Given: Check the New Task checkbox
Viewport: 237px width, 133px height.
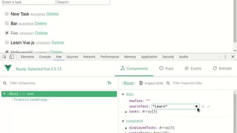Looking at the screenshot, I should pyautogui.click(x=7, y=14).
